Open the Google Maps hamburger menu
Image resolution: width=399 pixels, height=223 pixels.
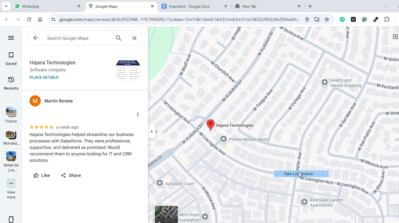point(11,38)
